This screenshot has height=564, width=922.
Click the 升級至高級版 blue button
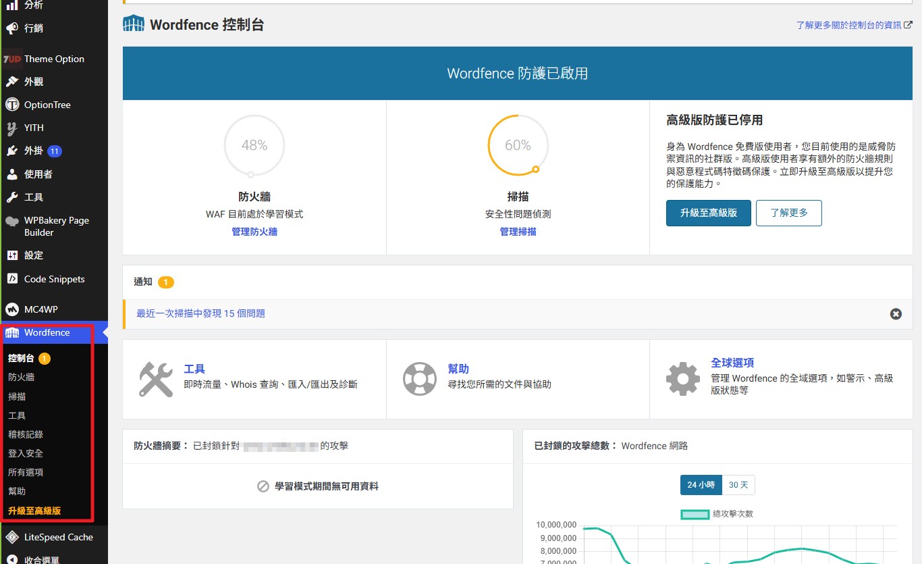pos(708,213)
